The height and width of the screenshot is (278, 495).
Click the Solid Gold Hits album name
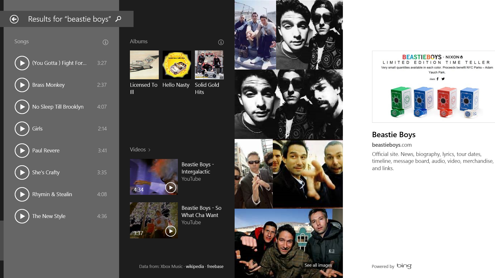click(207, 89)
